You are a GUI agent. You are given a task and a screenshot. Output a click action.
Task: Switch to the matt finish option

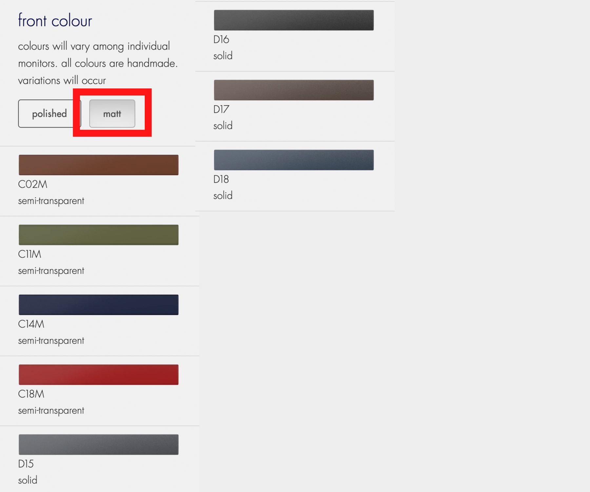pyautogui.click(x=112, y=113)
